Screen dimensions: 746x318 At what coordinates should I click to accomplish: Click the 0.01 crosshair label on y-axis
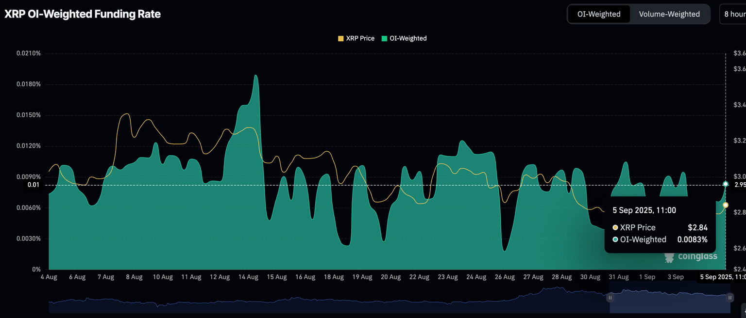click(x=33, y=185)
